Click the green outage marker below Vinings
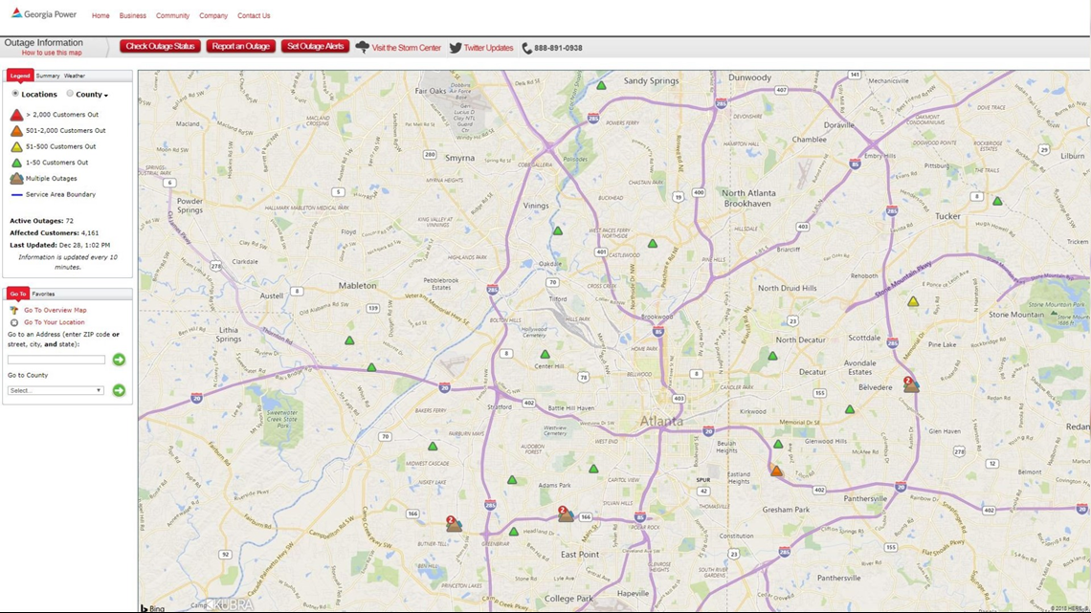 pyautogui.click(x=558, y=230)
